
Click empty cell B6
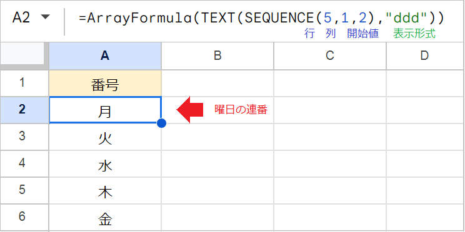click(217, 218)
